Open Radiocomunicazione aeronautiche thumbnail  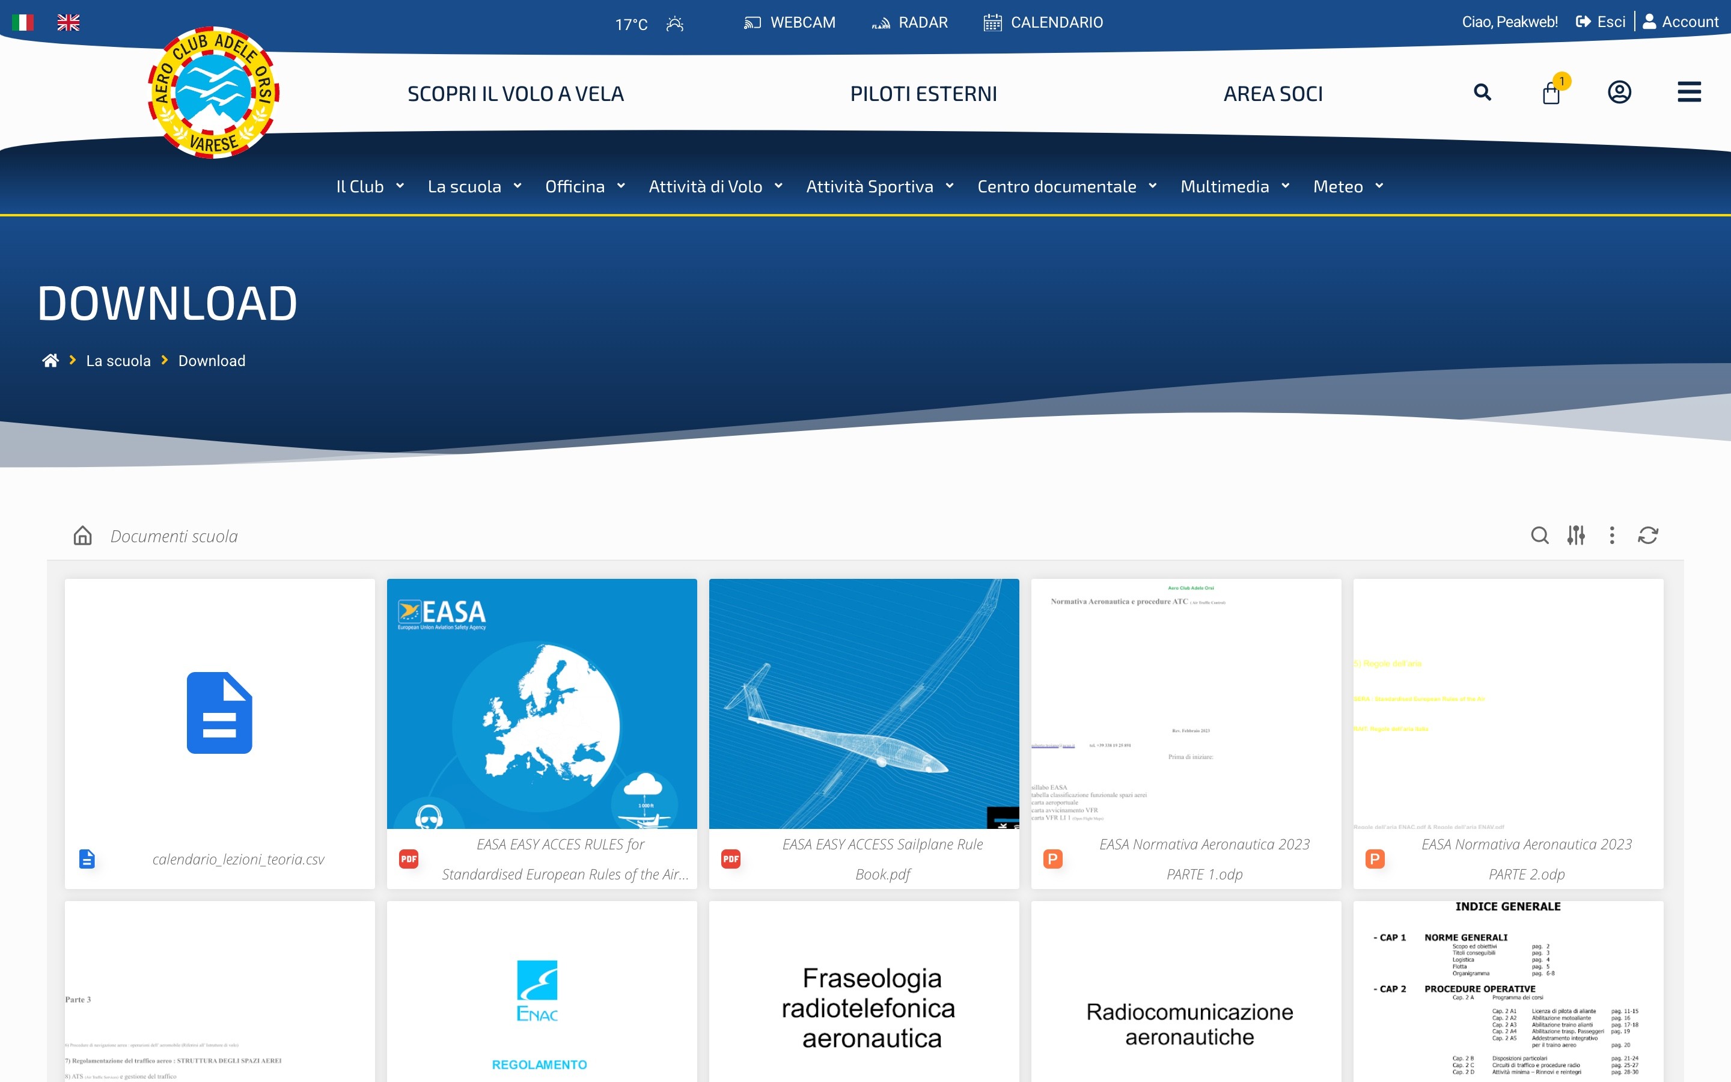pyautogui.click(x=1186, y=992)
